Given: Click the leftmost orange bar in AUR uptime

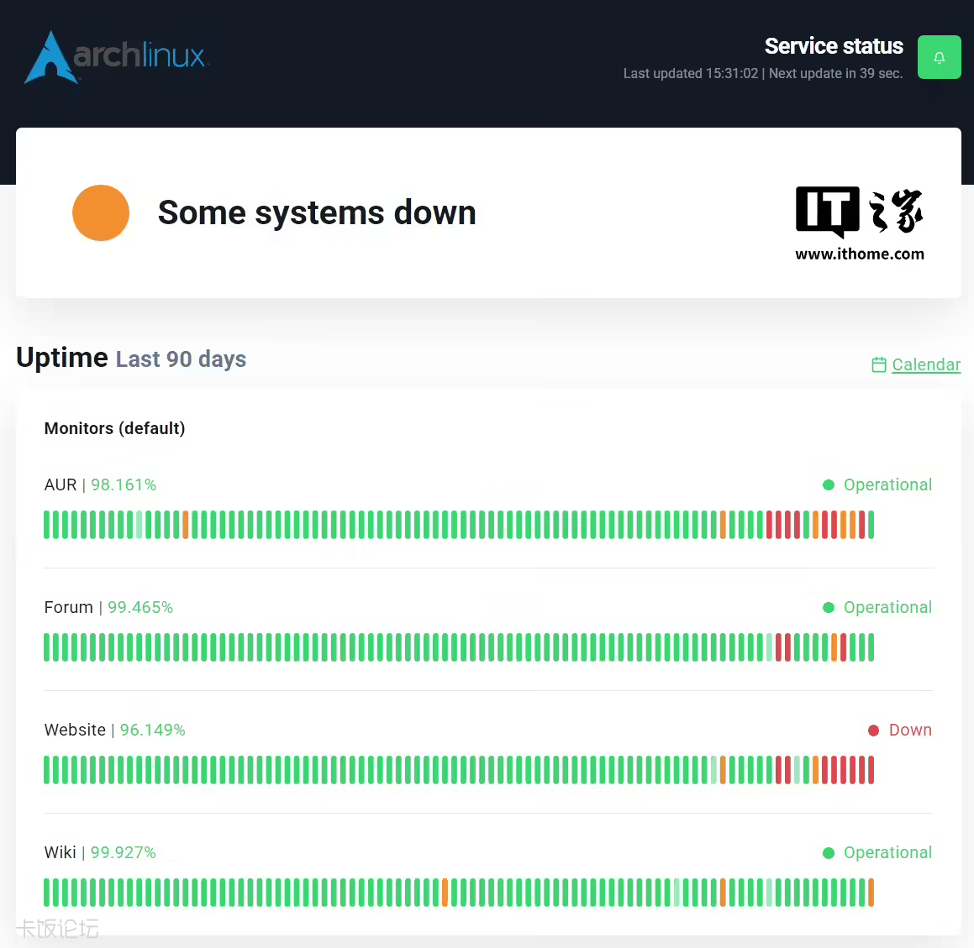Looking at the screenshot, I should click(x=185, y=525).
